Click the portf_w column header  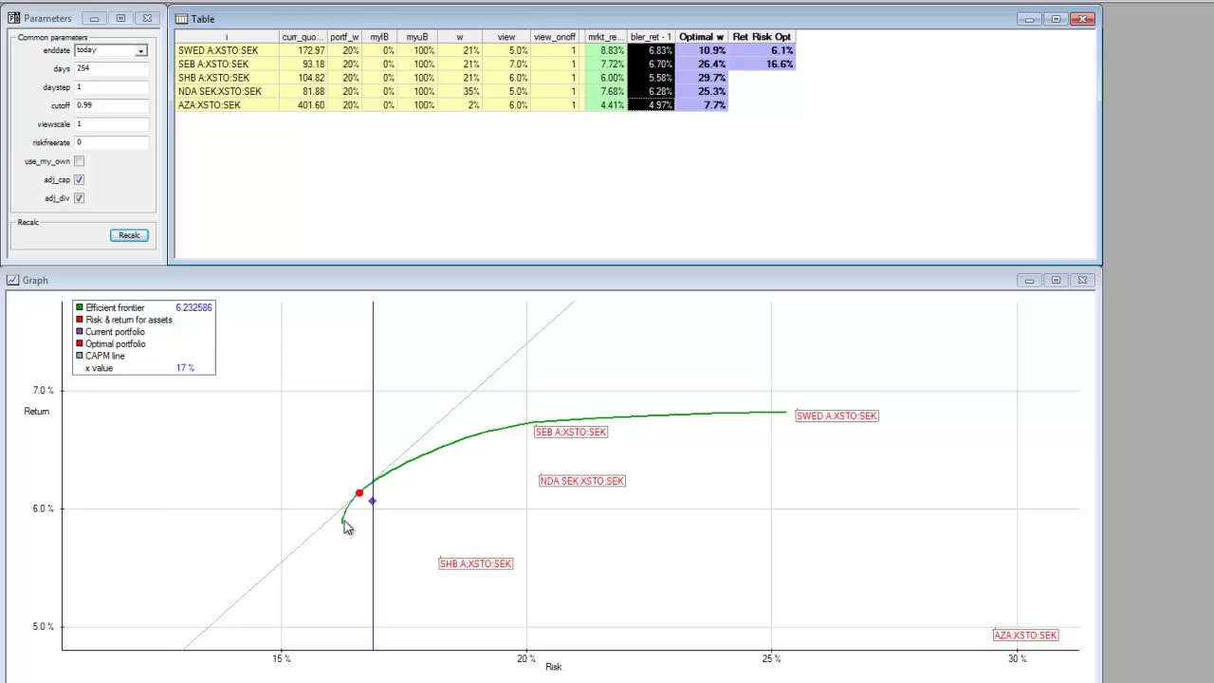344,37
